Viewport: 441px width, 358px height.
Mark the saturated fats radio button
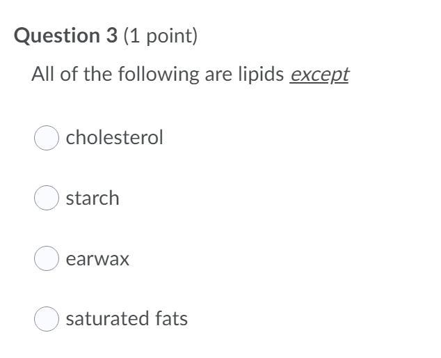pos(47,319)
